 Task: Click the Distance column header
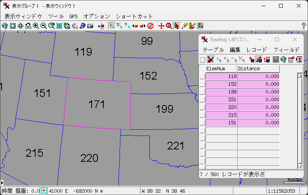258,68
